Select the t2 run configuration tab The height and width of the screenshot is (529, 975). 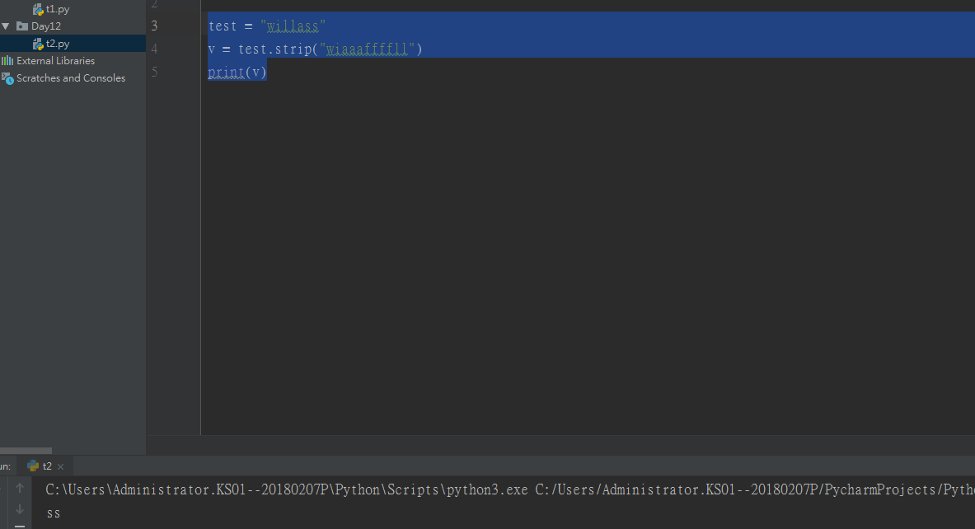47,466
